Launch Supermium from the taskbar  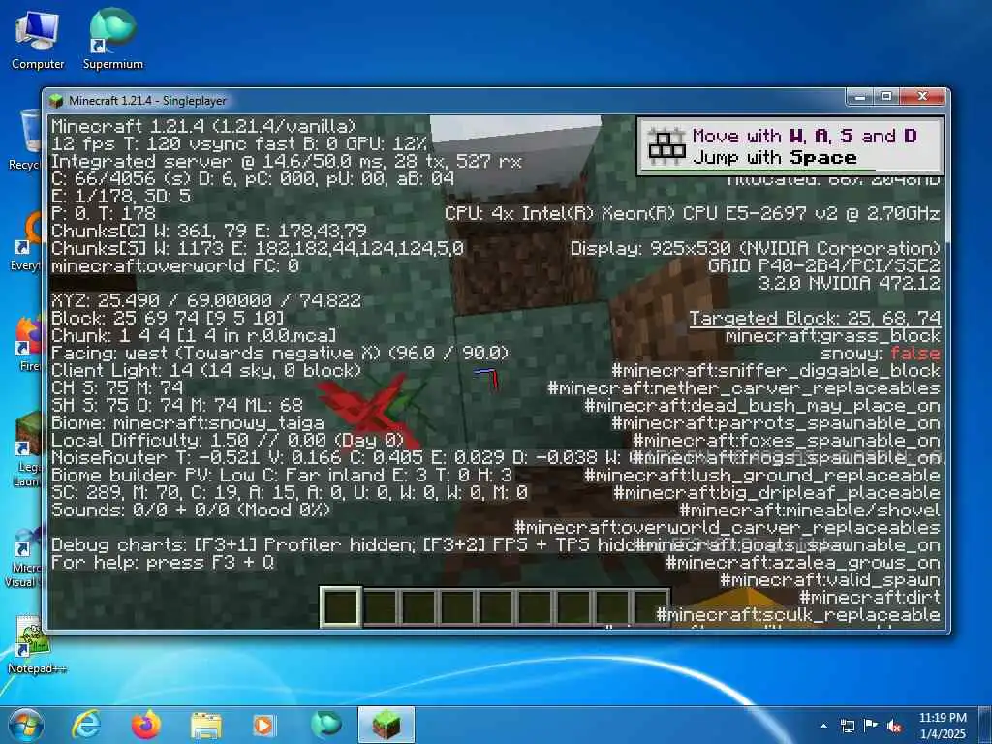(325, 725)
